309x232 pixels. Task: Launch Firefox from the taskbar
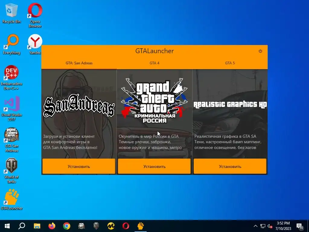point(52,226)
